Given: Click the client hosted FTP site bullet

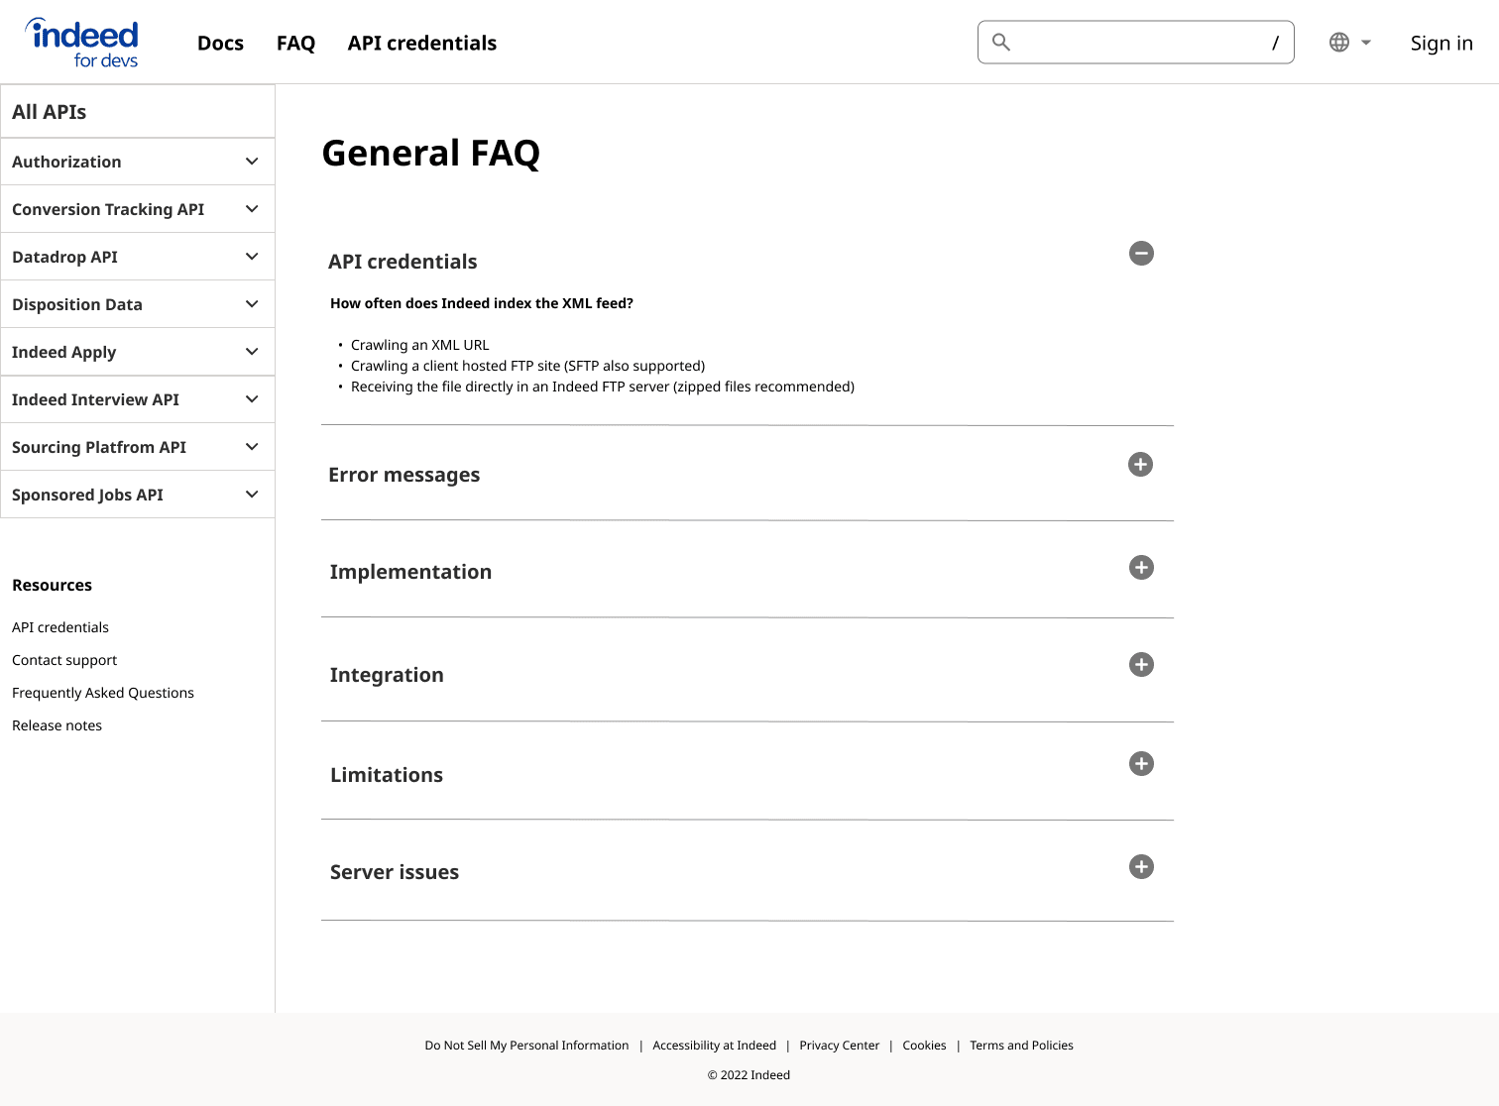Looking at the screenshot, I should (528, 366).
